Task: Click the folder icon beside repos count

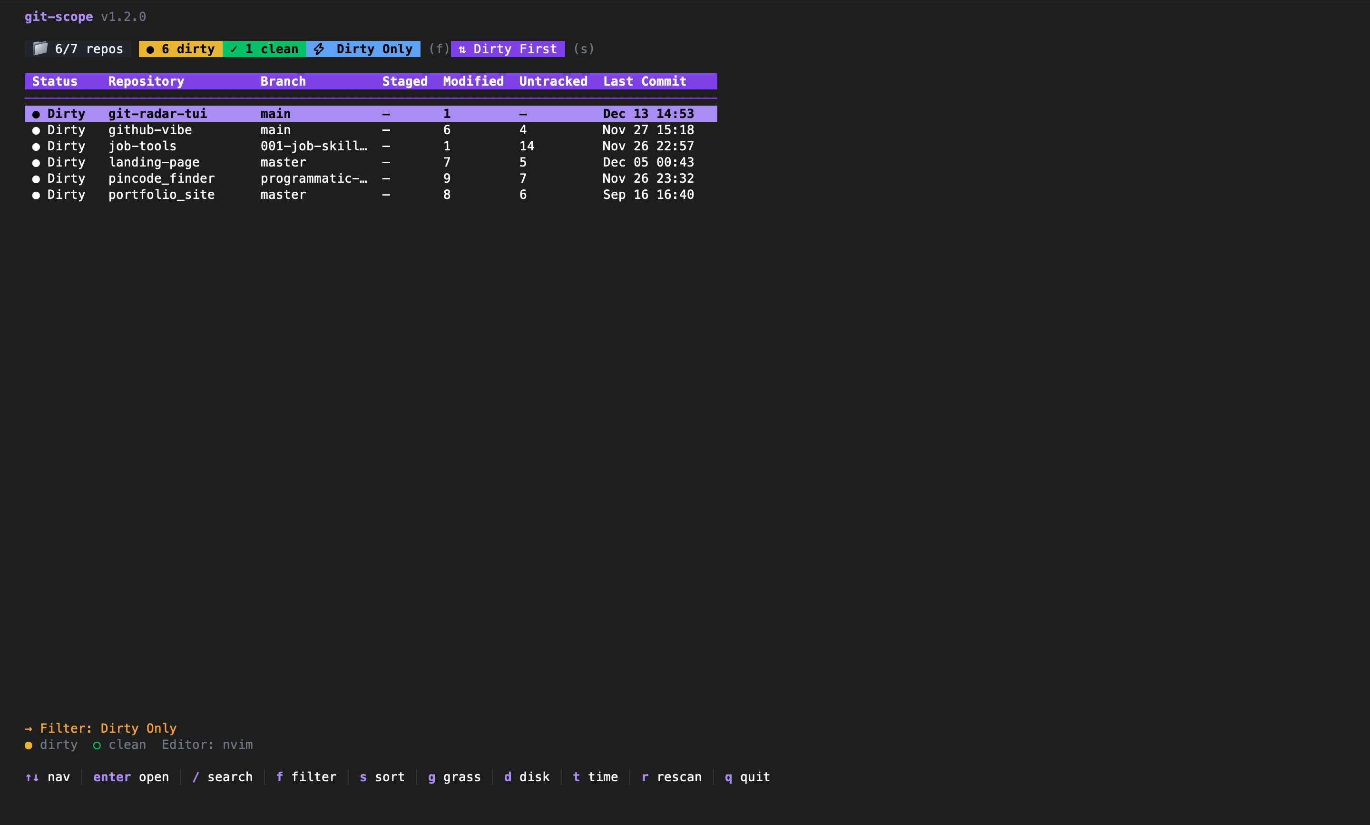Action: coord(40,49)
